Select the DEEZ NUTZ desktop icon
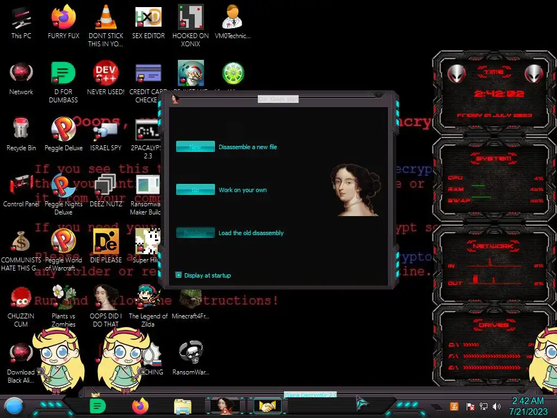The height and width of the screenshot is (418, 557). (x=106, y=190)
